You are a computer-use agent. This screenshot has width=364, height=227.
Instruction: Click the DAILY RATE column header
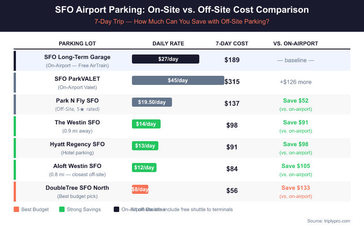[168, 44]
